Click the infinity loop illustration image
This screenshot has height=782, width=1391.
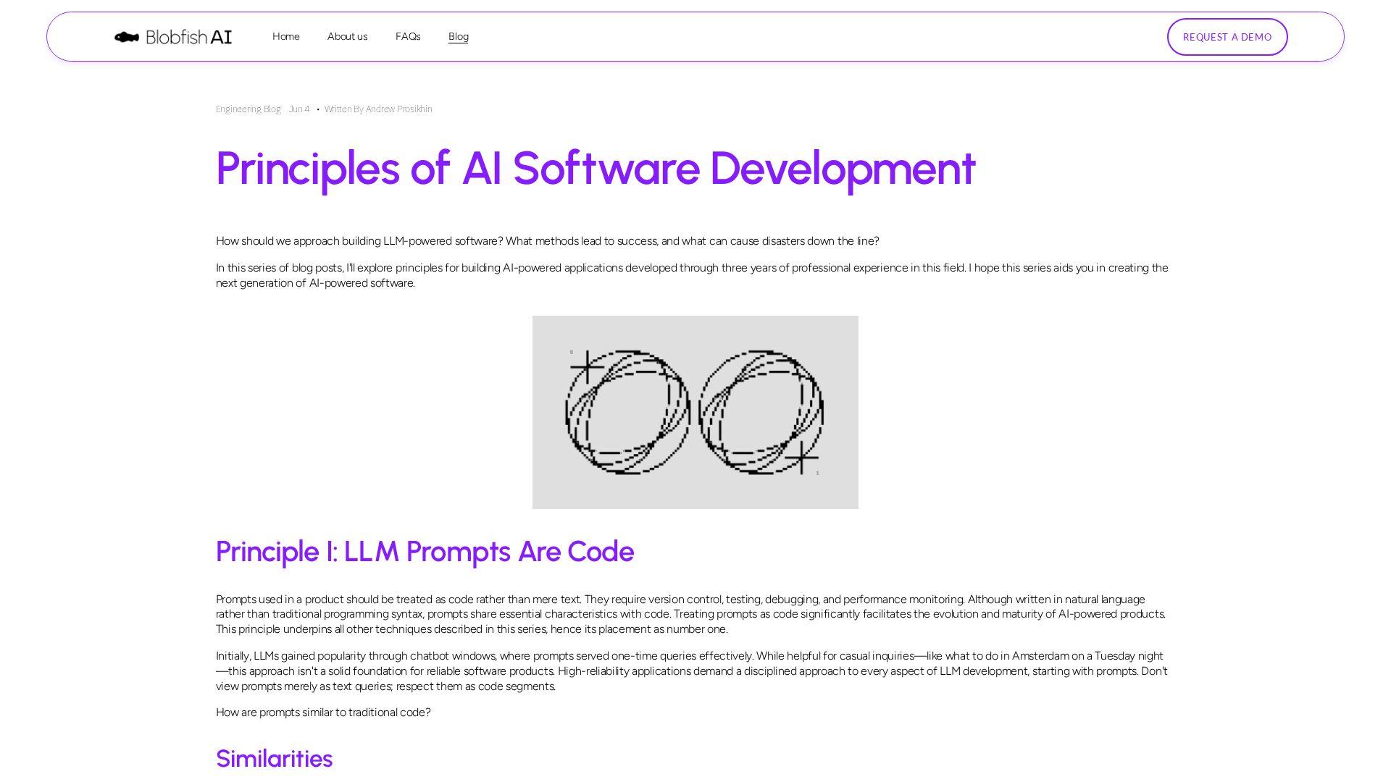(695, 412)
